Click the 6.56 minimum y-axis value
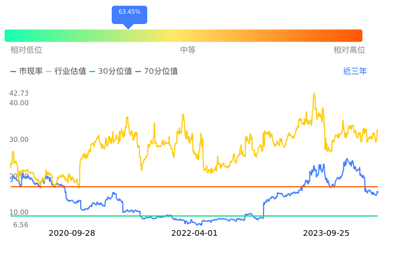The height and width of the screenshot is (253, 393). [21, 225]
